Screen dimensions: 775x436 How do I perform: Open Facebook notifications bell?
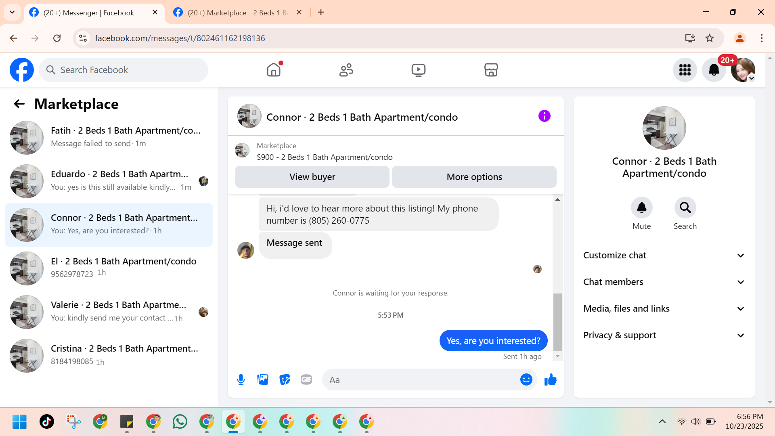click(x=714, y=70)
